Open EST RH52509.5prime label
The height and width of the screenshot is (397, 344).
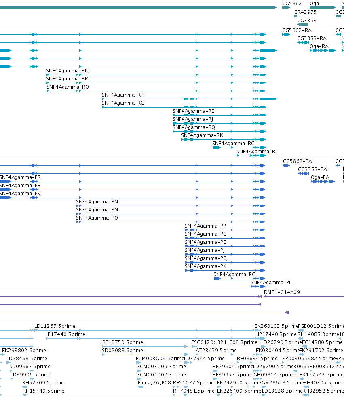[x=43, y=383]
